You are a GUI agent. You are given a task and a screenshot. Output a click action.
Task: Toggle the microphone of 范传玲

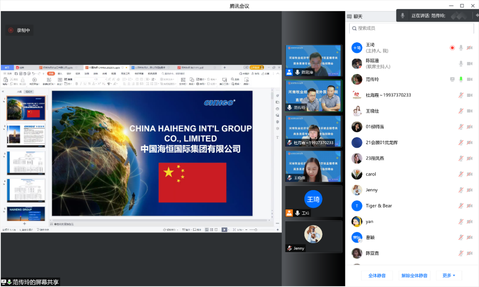click(461, 79)
